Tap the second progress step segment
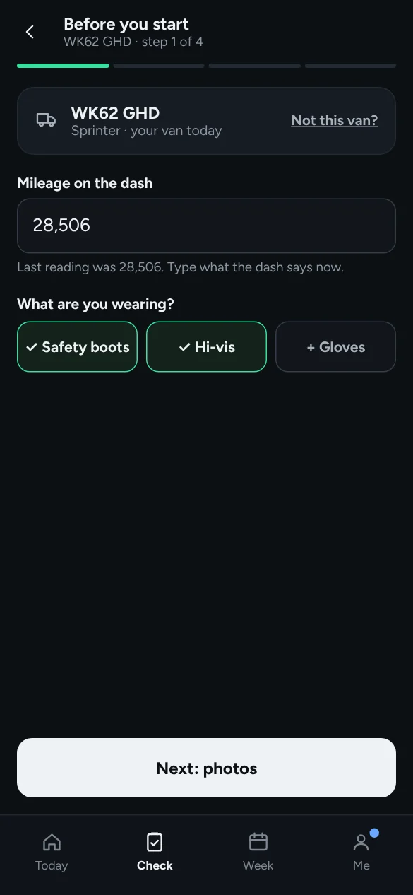 (x=159, y=66)
